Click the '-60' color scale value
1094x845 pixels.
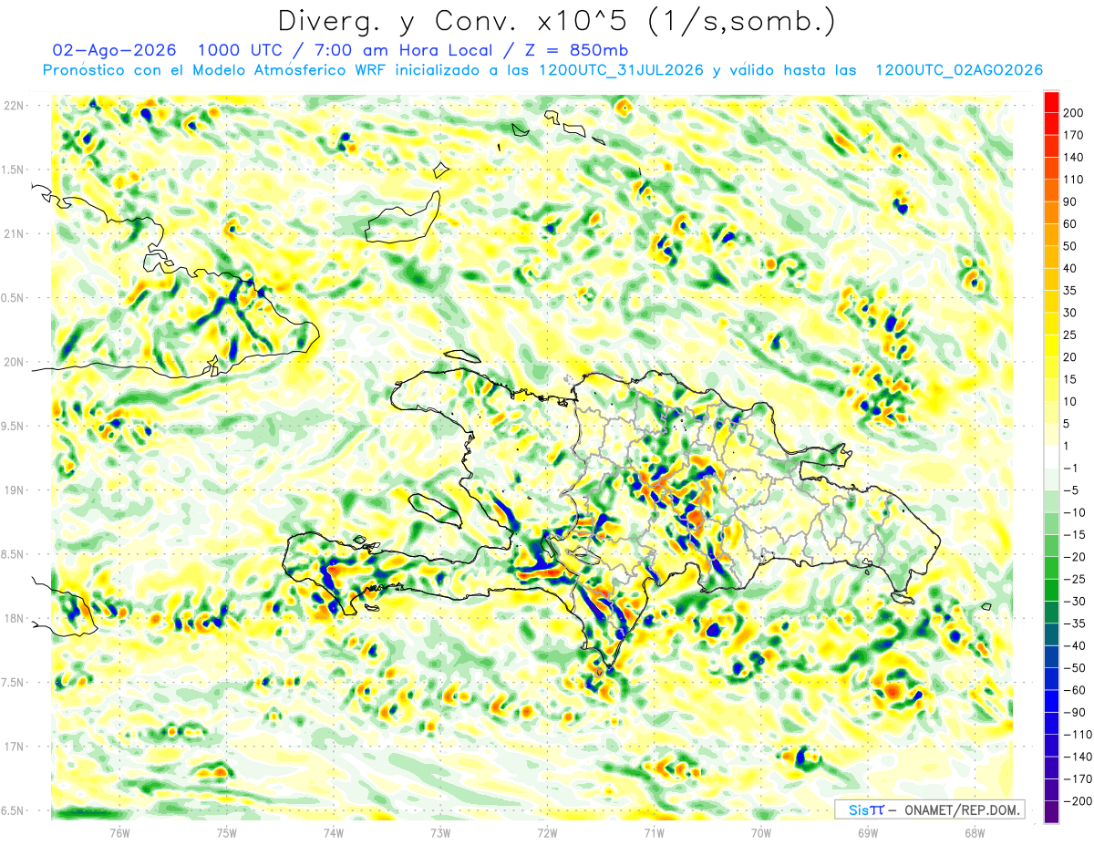point(1075,690)
